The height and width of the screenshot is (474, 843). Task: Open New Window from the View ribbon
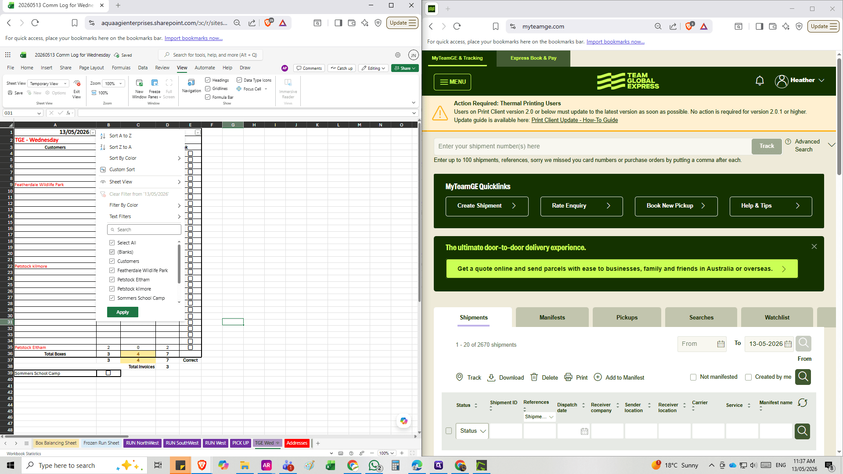pos(139,88)
